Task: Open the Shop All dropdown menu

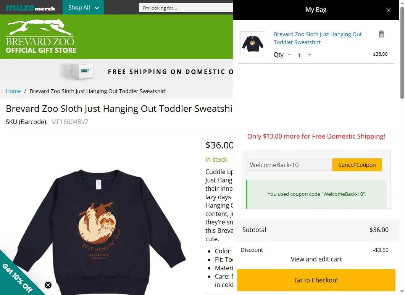Action: (83, 8)
